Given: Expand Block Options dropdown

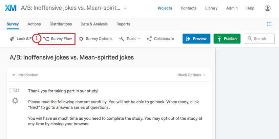Looking at the screenshot, I should pyautogui.click(x=191, y=75).
